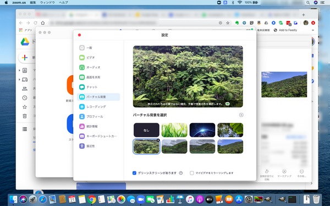Viewport: 330px width, 206px height.
Task: Click Google Drive's New plus button
Action: (25, 57)
